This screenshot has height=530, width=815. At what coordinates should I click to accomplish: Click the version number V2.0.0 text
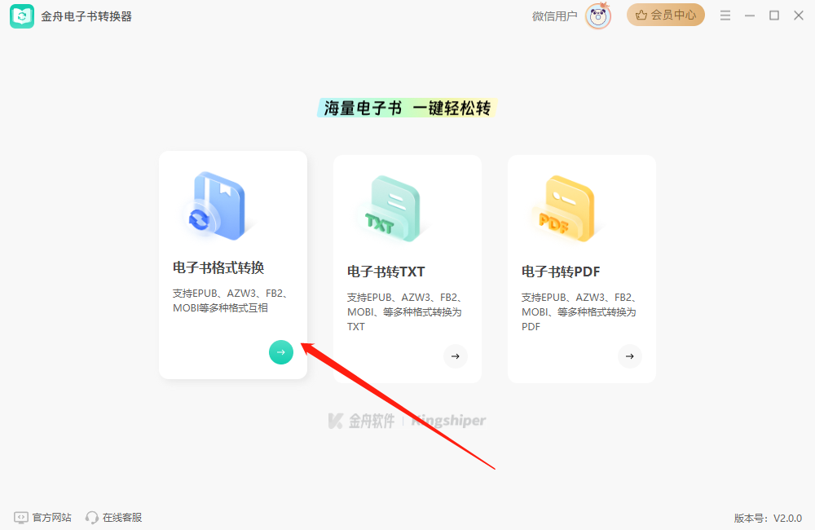pos(767,516)
